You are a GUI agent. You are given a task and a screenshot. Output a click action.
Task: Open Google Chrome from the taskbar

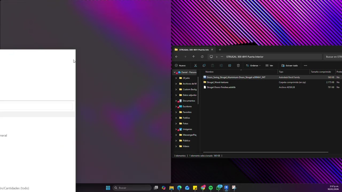pos(203,188)
